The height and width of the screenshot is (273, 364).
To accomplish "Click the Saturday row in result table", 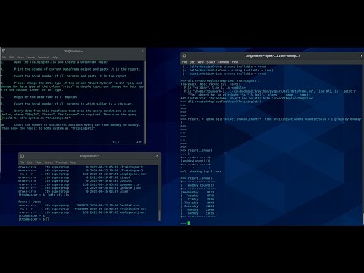I will [x=198, y=206].
